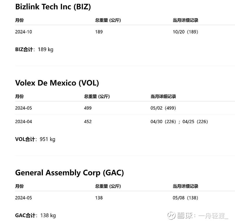Click the 2024-05 month cell under Volex
The height and width of the screenshot is (223, 235).
coord(23,108)
